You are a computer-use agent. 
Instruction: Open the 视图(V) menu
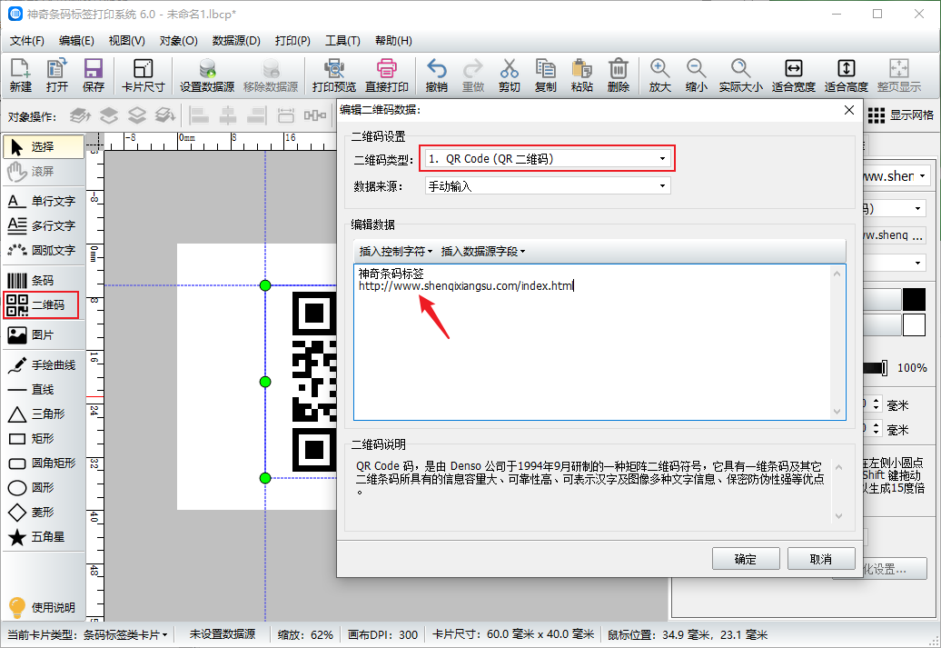pyautogui.click(x=126, y=41)
